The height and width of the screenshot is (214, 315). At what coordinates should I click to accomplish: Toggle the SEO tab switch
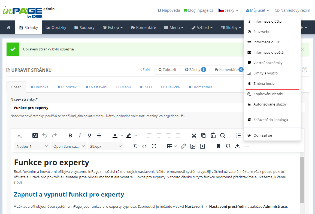point(142,87)
